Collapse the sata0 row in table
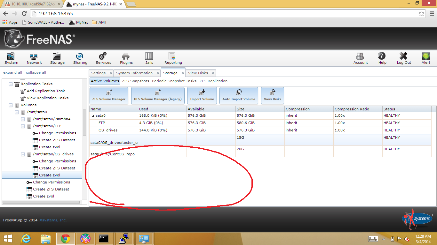This screenshot has height=245, width=437. (x=93, y=116)
